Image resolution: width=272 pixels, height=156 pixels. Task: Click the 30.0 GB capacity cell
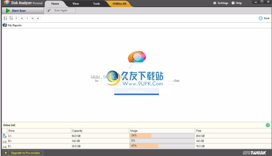pyautogui.click(x=76, y=146)
